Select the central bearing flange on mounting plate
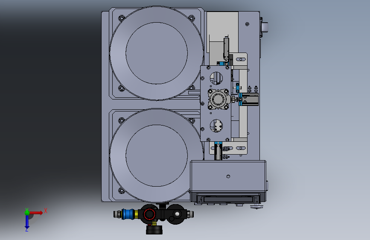Image resolution: width=370 pixels, height=240 pixels. coord(218,99)
